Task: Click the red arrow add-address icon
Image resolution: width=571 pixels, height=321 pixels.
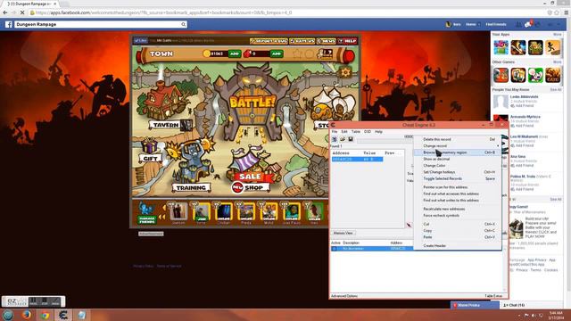Action: tap(409, 226)
